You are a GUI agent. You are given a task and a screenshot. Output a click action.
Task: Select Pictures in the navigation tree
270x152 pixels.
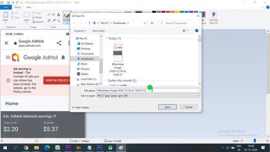pyautogui.click(x=83, y=69)
